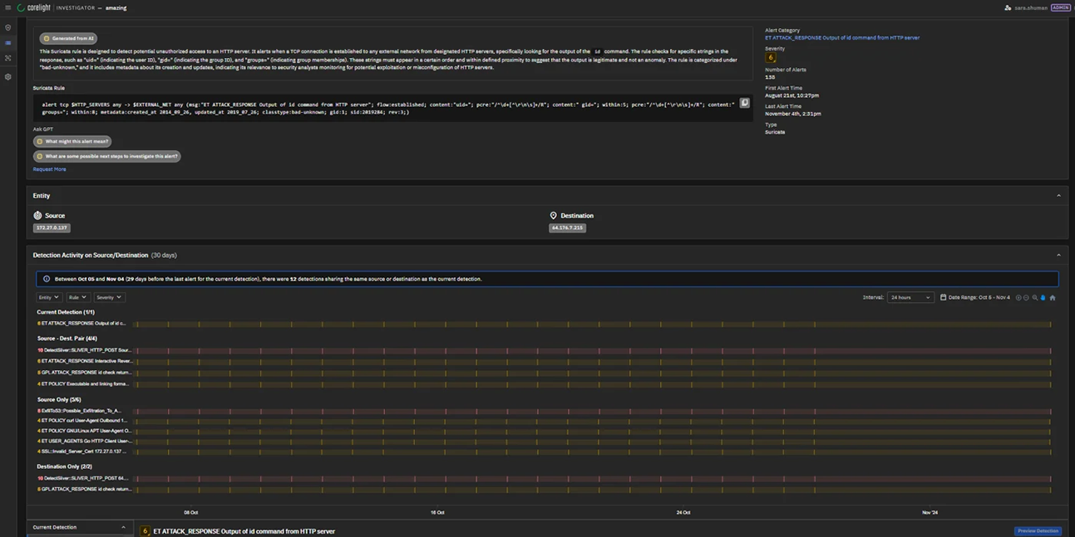1075x537 pixels.
Task: Open the Interval dropdown showing 24 hours
Action: [x=910, y=297]
